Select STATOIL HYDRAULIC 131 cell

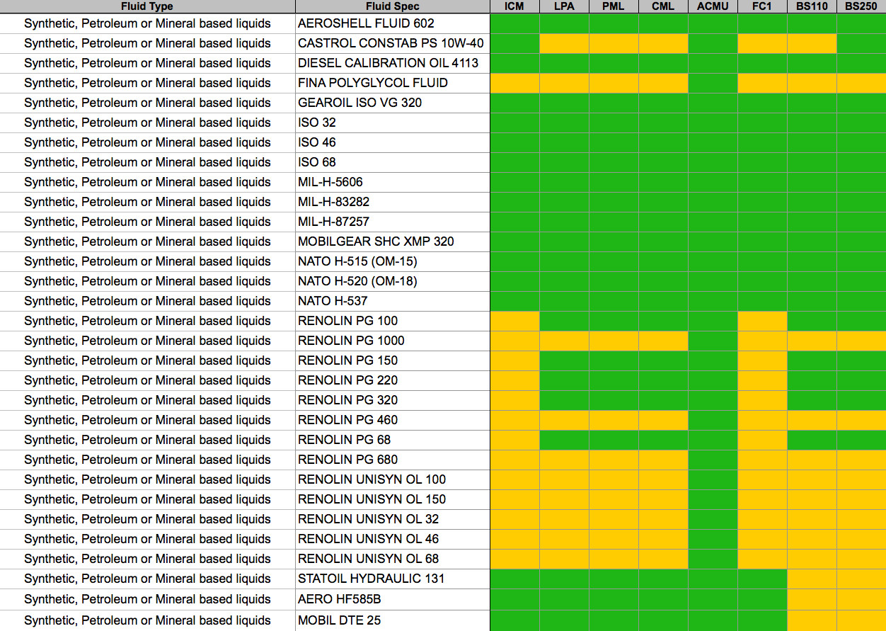pos(393,579)
